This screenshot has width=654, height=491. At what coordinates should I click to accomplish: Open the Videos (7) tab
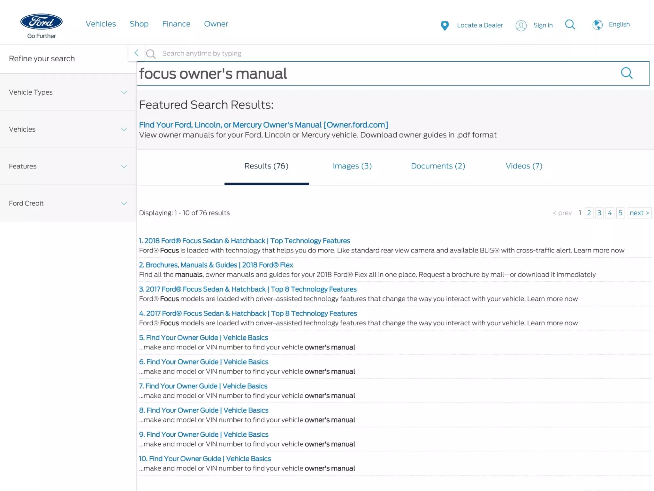pyautogui.click(x=524, y=166)
